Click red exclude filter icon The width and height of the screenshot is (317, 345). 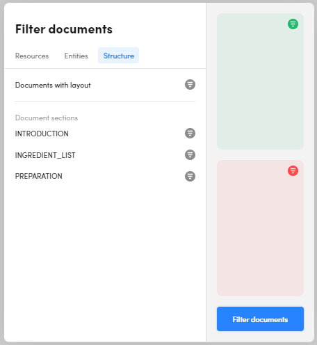[x=293, y=171]
